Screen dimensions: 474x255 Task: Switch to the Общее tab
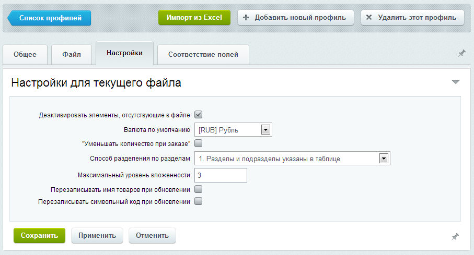pyautogui.click(x=25, y=54)
